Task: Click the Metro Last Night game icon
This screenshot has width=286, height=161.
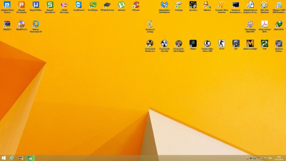Action: (x=250, y=44)
